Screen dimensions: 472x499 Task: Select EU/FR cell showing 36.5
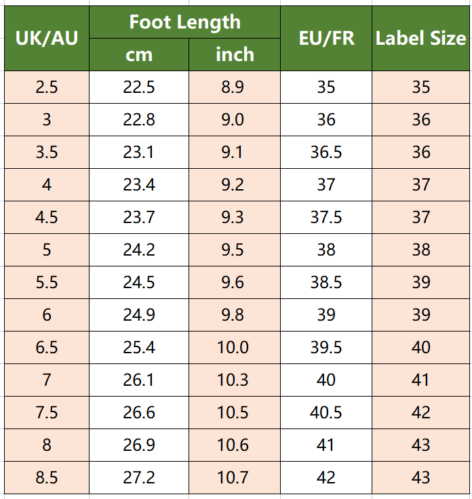(x=326, y=152)
